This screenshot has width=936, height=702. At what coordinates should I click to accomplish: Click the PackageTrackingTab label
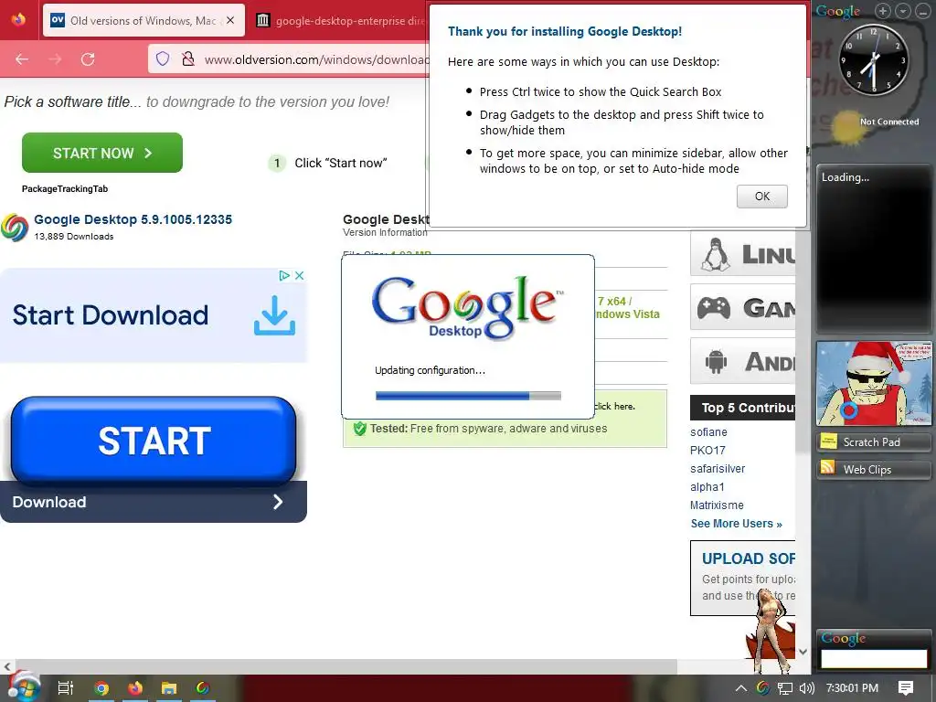(x=65, y=188)
